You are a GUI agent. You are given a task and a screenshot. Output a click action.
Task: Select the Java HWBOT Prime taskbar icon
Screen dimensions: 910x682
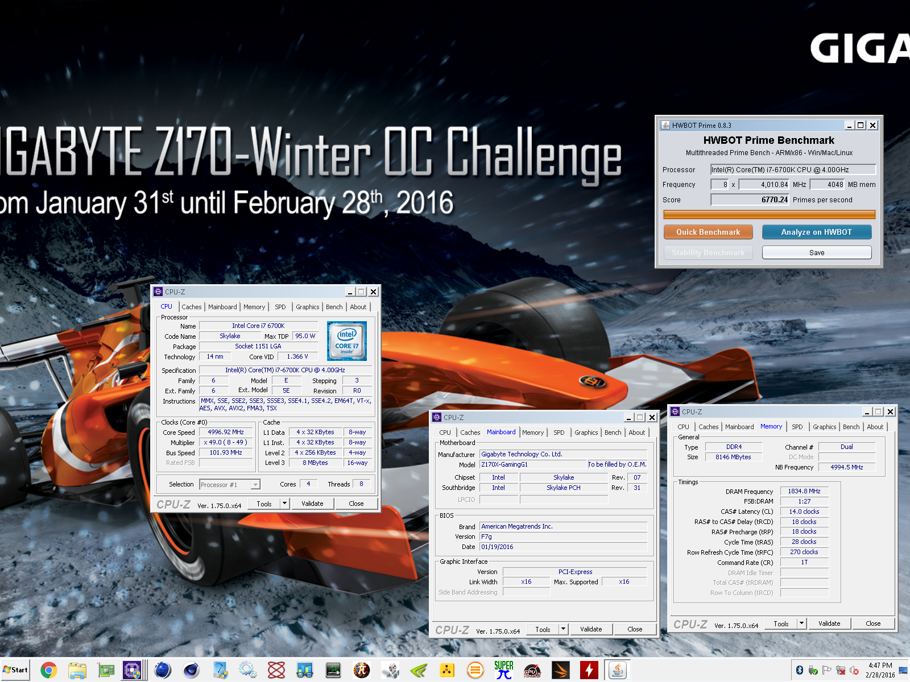click(x=618, y=671)
